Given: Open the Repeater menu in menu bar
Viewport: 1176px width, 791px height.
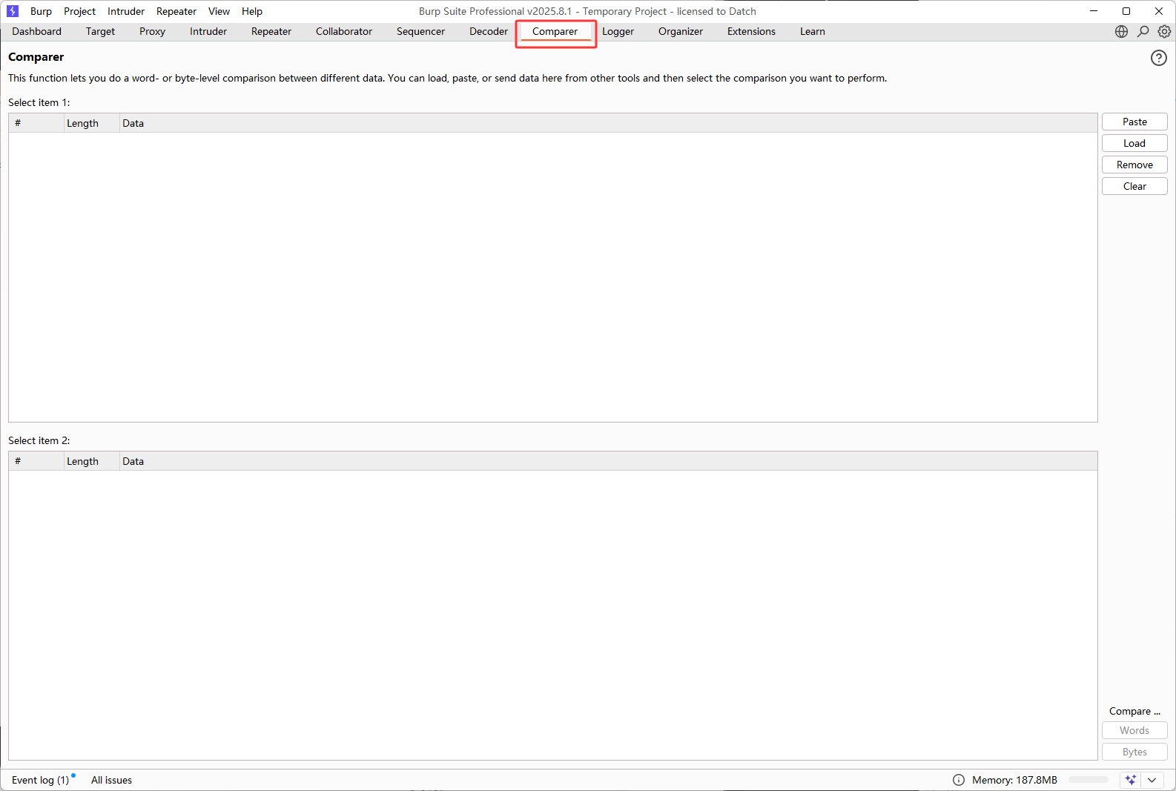Looking at the screenshot, I should [x=176, y=11].
